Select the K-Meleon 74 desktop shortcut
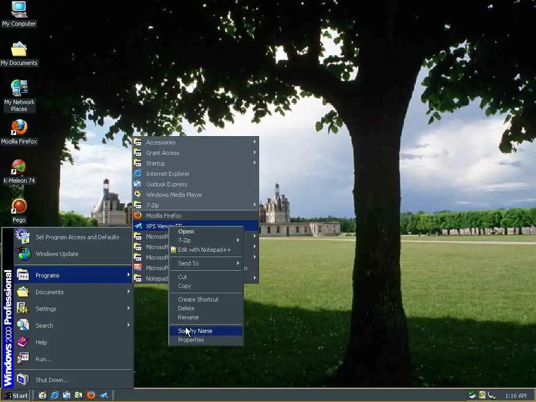 19,172
